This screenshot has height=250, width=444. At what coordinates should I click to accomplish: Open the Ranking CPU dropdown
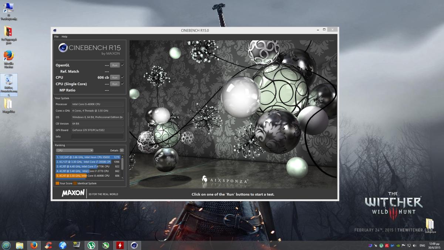[x=75, y=150]
